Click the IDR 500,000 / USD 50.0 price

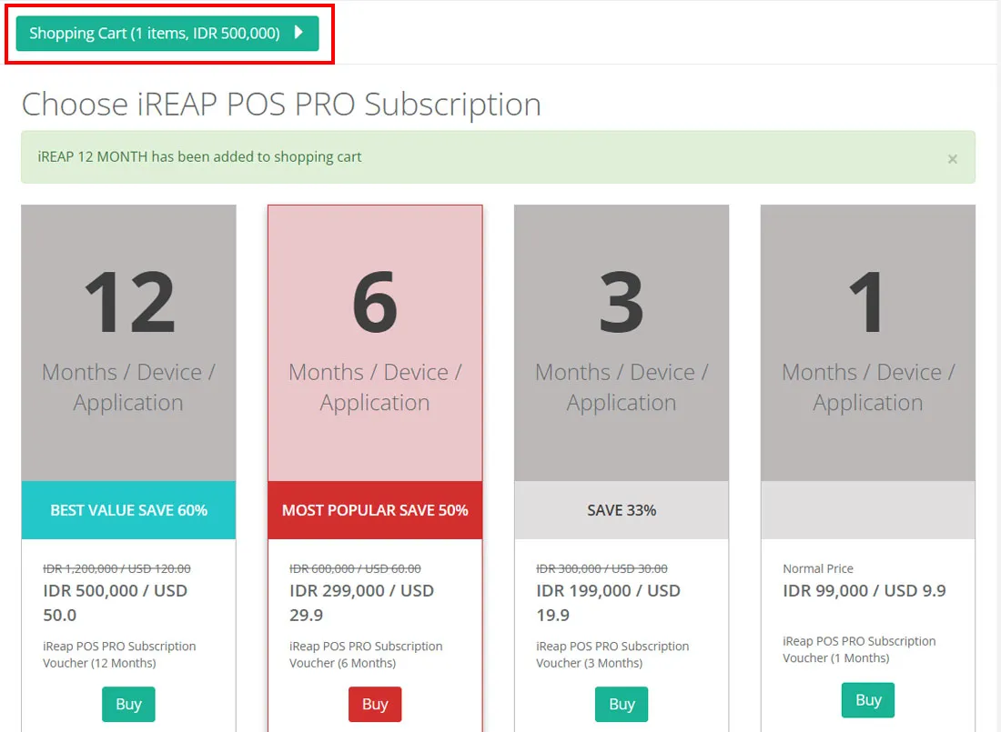(x=115, y=603)
